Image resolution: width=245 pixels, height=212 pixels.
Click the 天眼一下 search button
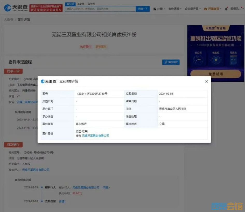coord(143,9)
